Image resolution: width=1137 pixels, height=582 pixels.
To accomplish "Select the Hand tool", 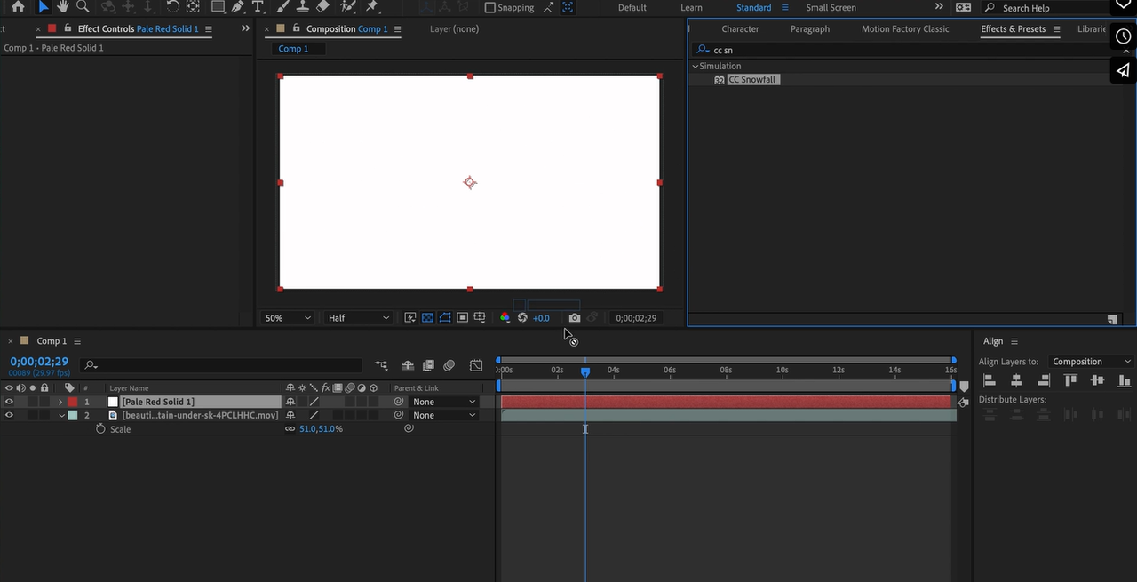I will [64, 7].
